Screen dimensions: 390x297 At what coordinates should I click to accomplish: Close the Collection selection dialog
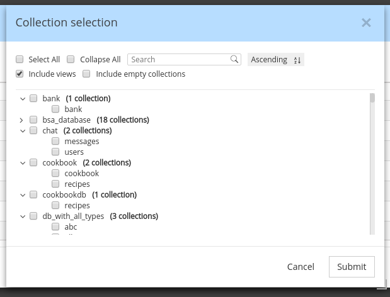[366, 23]
